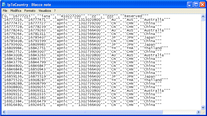The width and height of the screenshot is (207, 116).
Task: Click Australia on the 16777216 line
Action: point(154,20)
